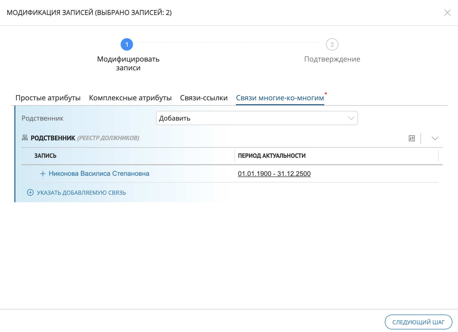Open the Добавить action dropdown
Screen dimensions: 458x332
coord(257,118)
